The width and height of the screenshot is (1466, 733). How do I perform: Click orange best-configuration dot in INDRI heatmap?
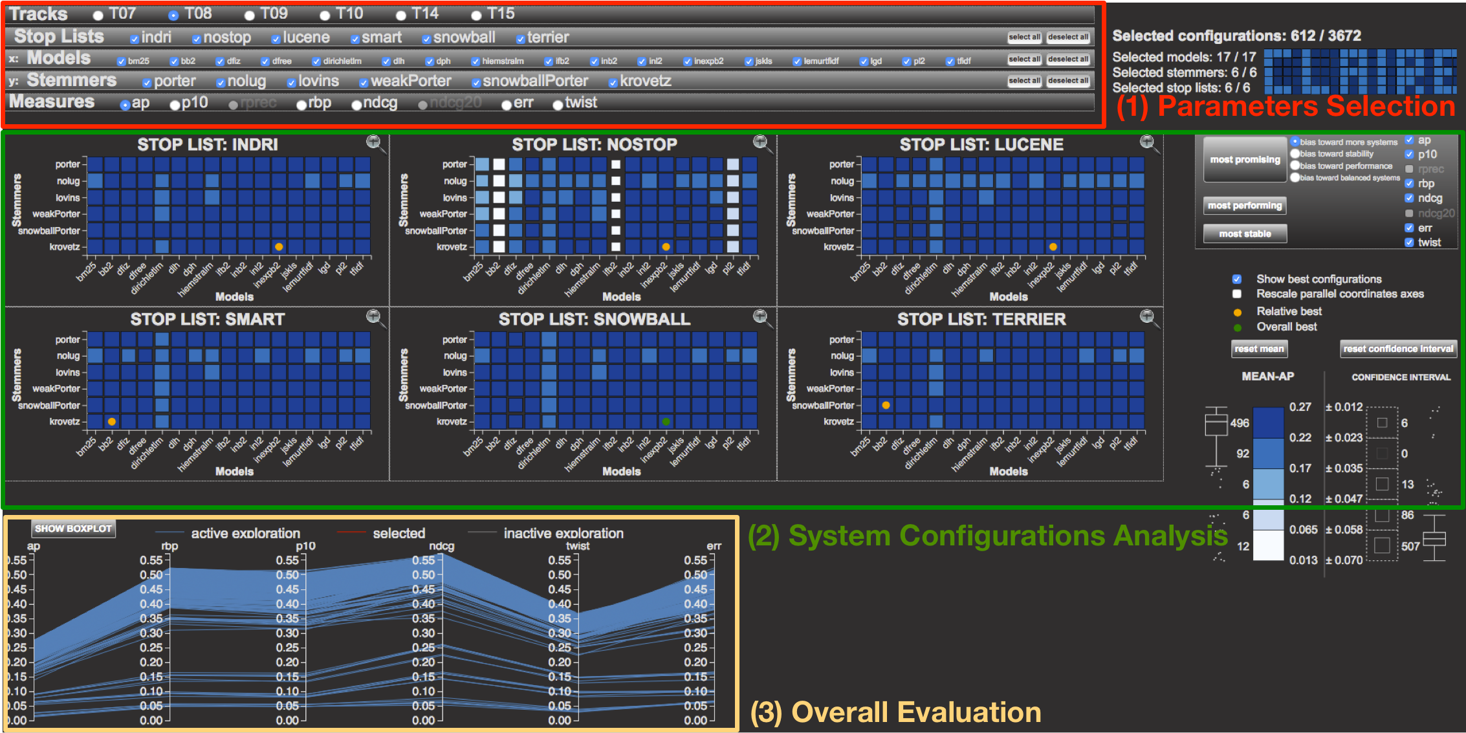pos(279,246)
